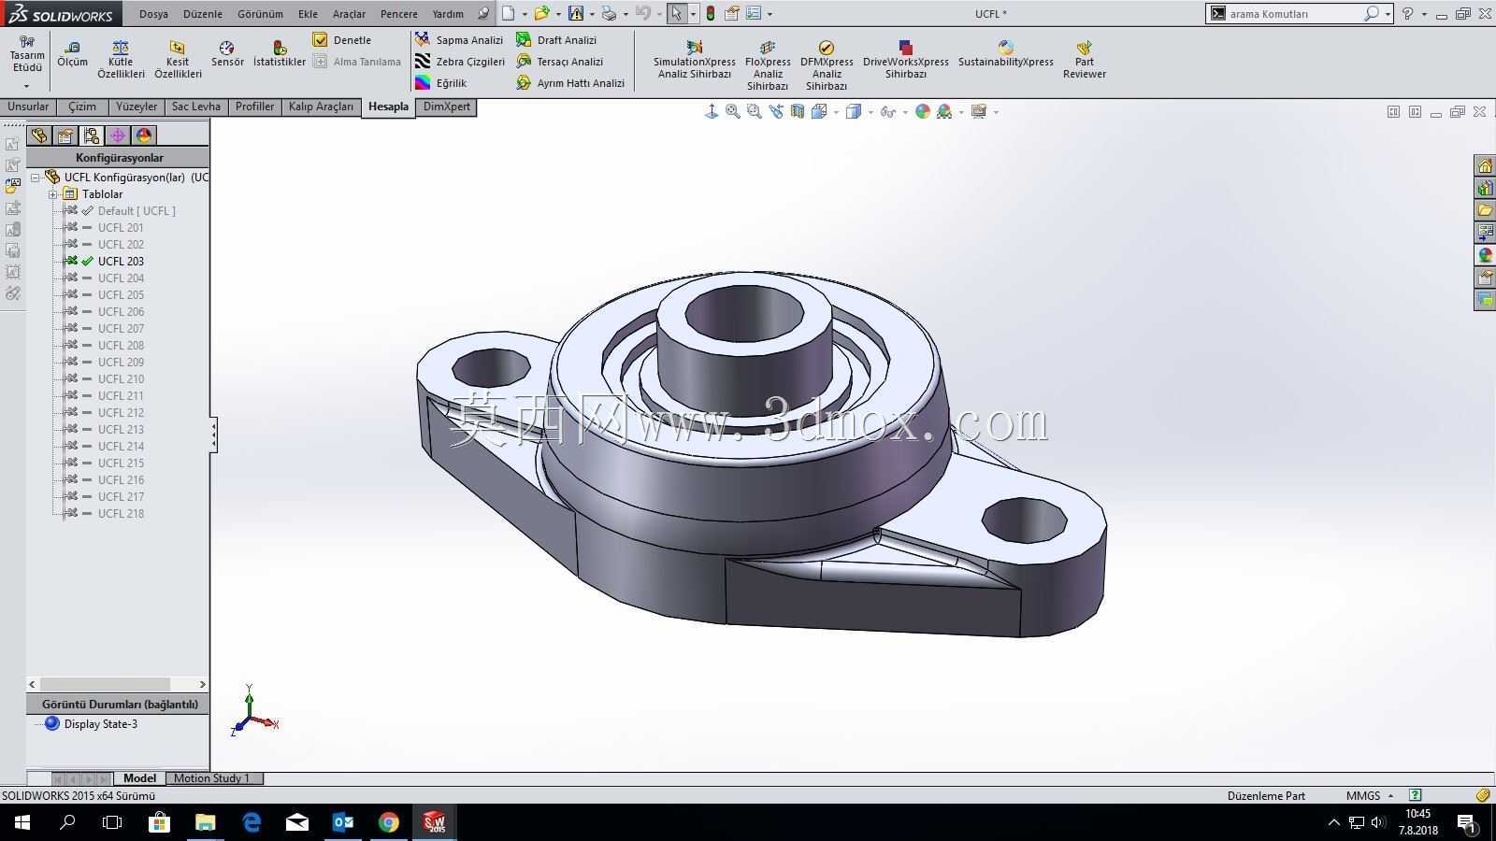This screenshot has height=841, width=1496.
Task: Toggle Tersaçı Analizi undercut analysis
Action: [x=560, y=62]
